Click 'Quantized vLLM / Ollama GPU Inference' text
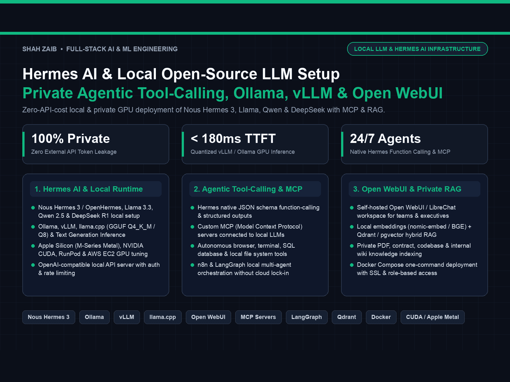510x382 pixels. coord(243,152)
